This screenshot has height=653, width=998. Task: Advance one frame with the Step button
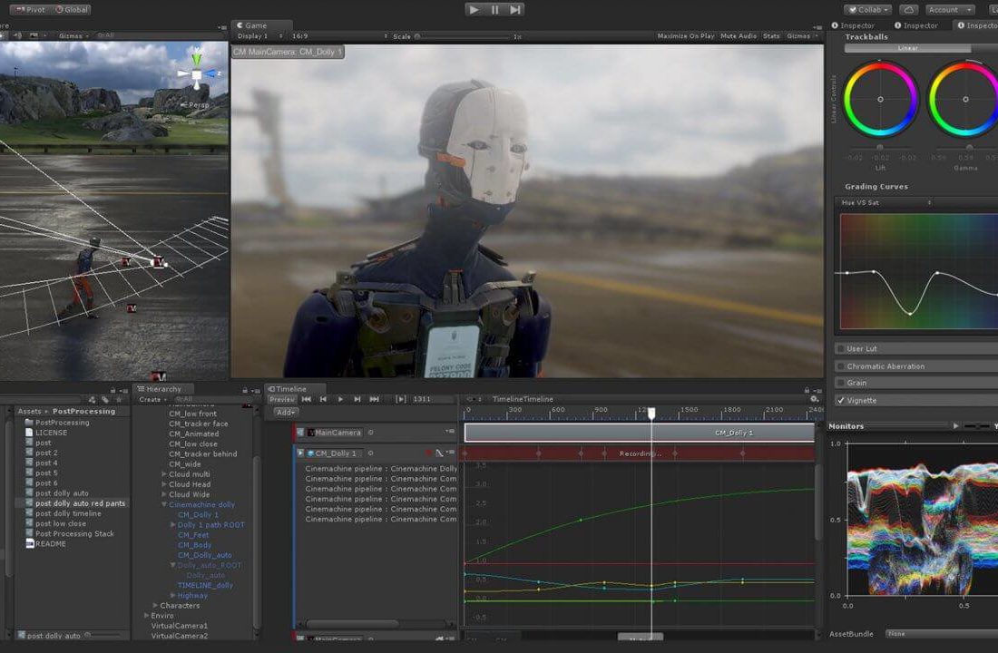click(515, 10)
